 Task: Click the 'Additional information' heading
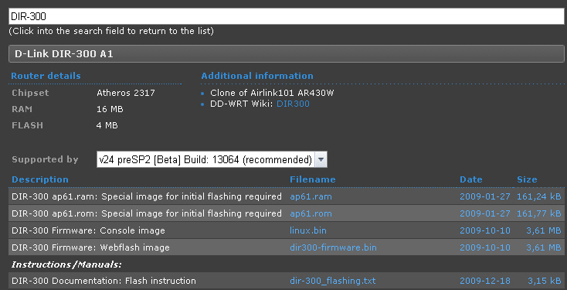point(257,76)
